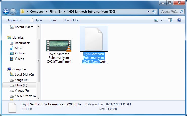Click Burn in the toolbar
The height and width of the screenshot is (116, 187).
click(53, 20)
